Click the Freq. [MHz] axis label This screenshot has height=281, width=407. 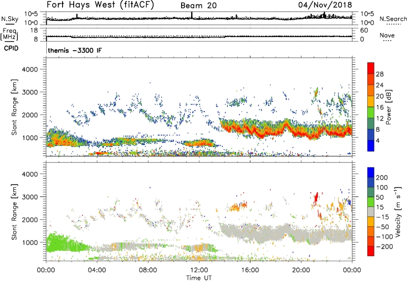click(9, 34)
